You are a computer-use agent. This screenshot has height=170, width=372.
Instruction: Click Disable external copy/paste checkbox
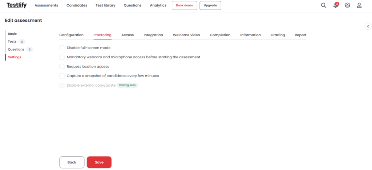[x=62, y=85]
